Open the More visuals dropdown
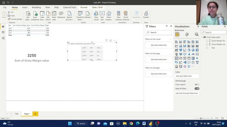 click(x=109, y=16)
